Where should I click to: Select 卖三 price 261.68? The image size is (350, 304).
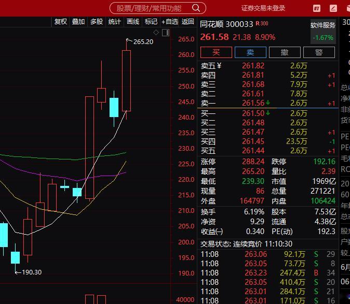[253, 84]
